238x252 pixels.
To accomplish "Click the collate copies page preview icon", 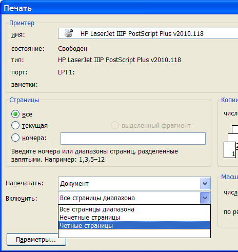I will click(x=231, y=142).
